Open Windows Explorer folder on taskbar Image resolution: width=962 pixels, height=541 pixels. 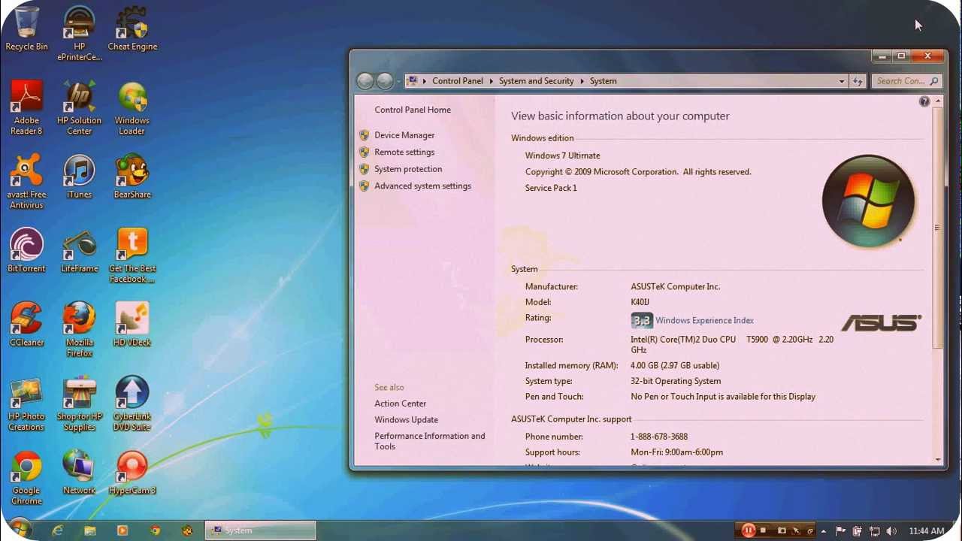click(90, 530)
